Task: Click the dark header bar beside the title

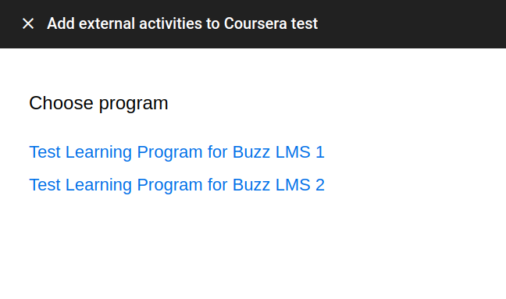Action: (410, 23)
